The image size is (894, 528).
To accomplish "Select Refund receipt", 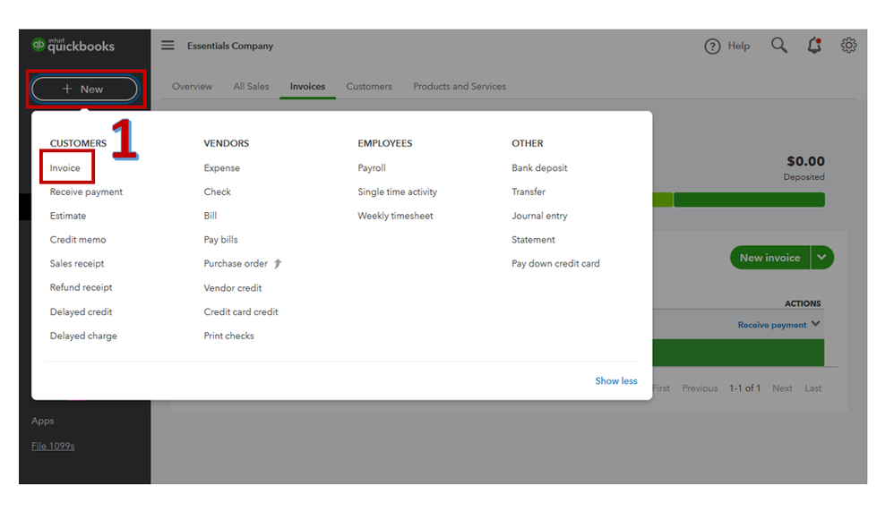I will (x=81, y=287).
